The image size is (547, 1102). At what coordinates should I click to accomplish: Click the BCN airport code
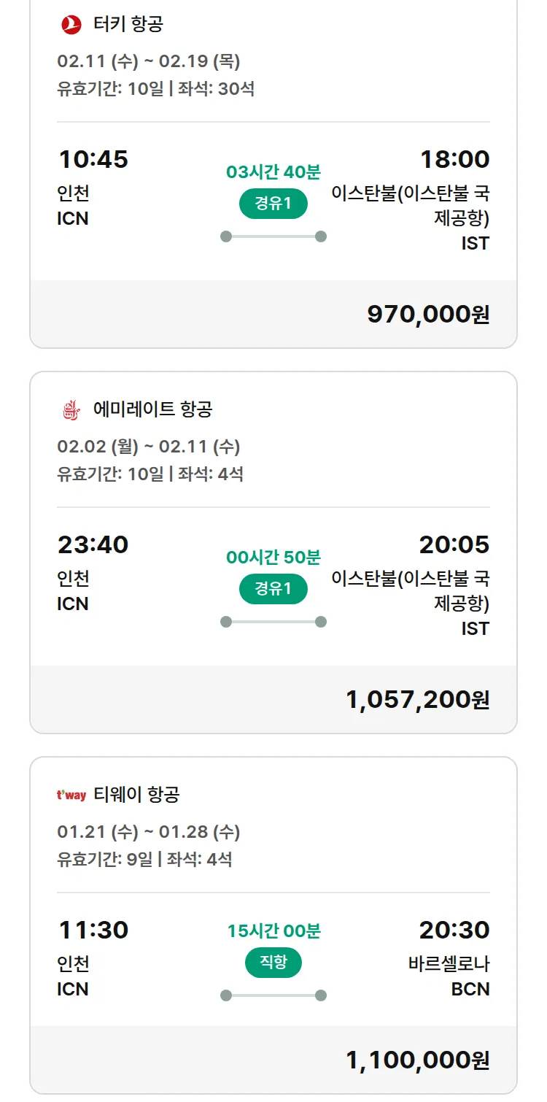tap(470, 990)
